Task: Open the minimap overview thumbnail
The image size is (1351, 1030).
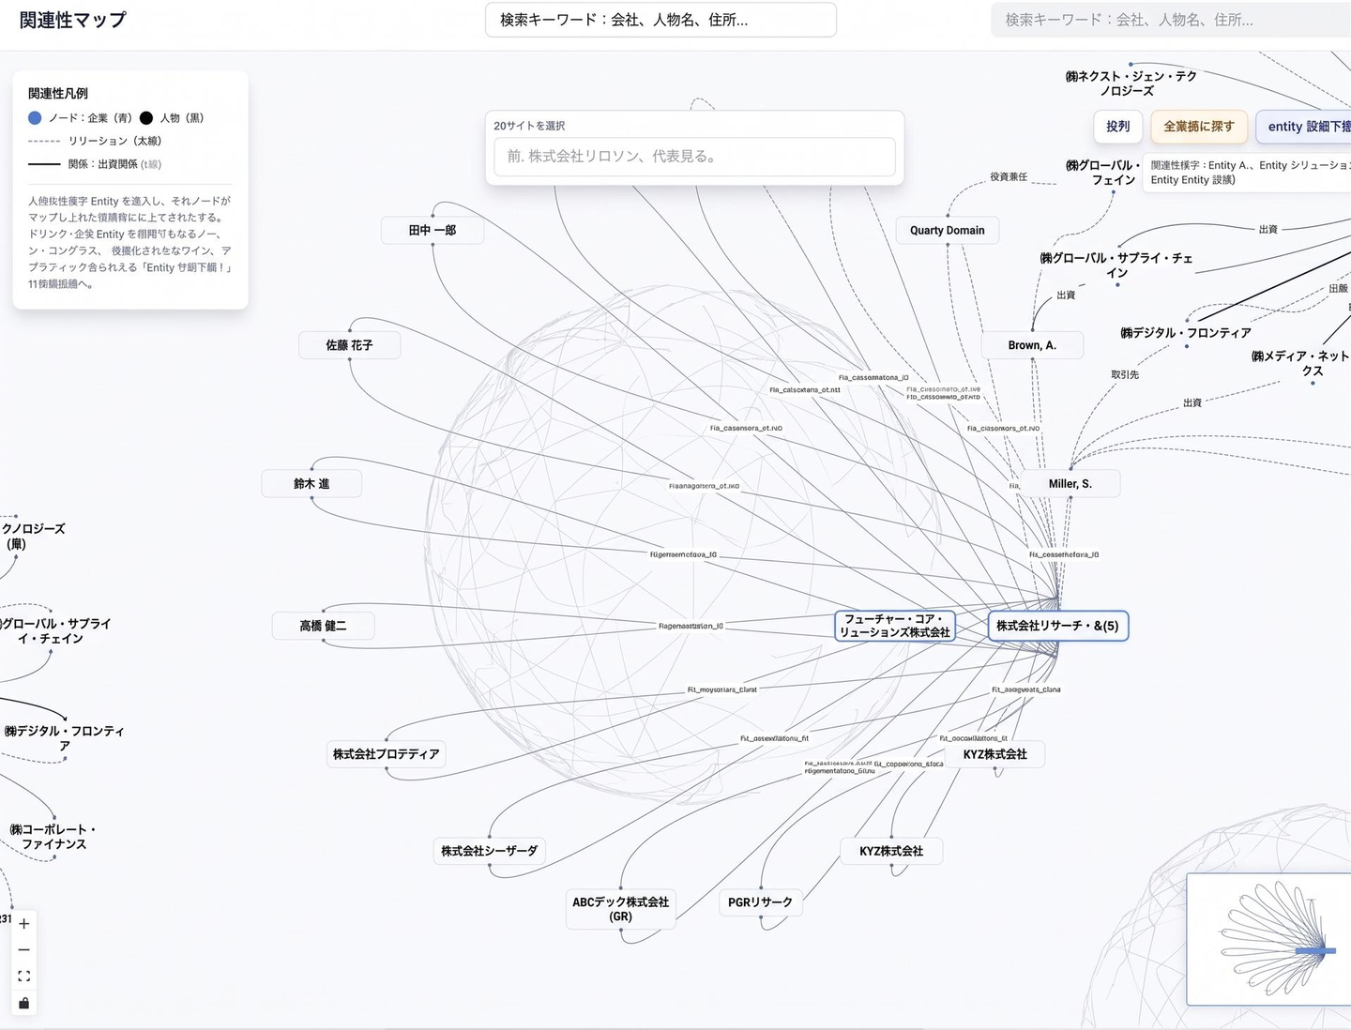Action: click(1268, 939)
